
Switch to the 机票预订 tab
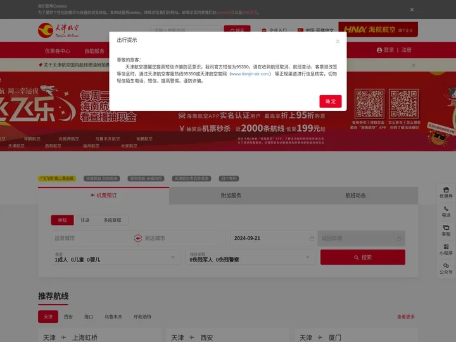point(103,196)
